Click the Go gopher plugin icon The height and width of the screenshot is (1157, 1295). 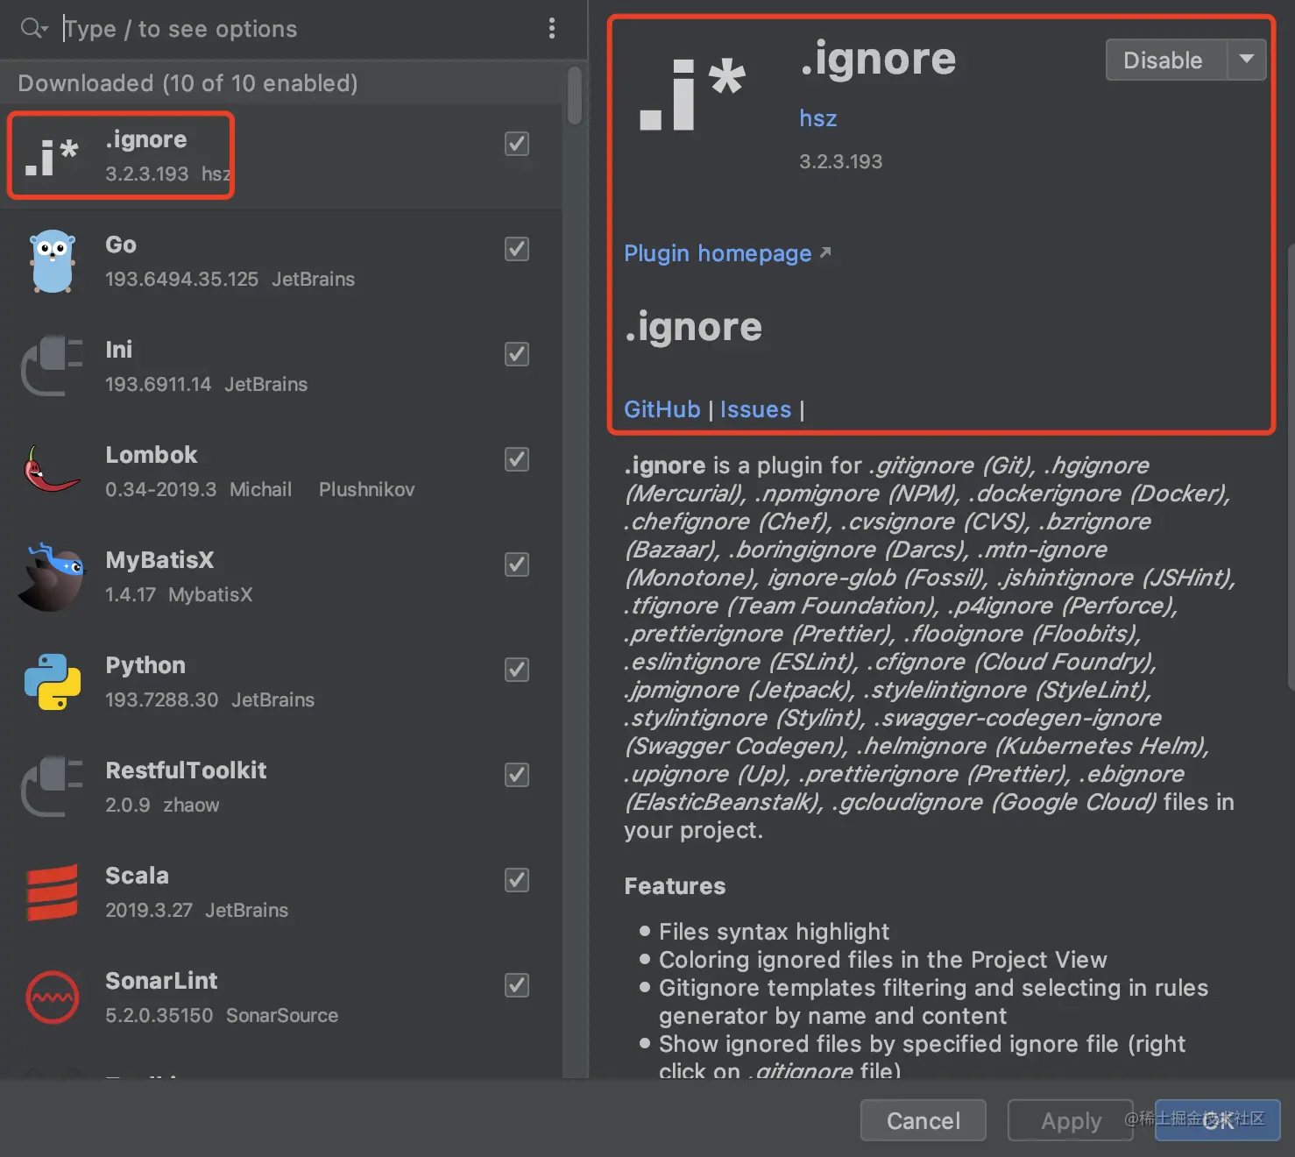click(x=52, y=261)
